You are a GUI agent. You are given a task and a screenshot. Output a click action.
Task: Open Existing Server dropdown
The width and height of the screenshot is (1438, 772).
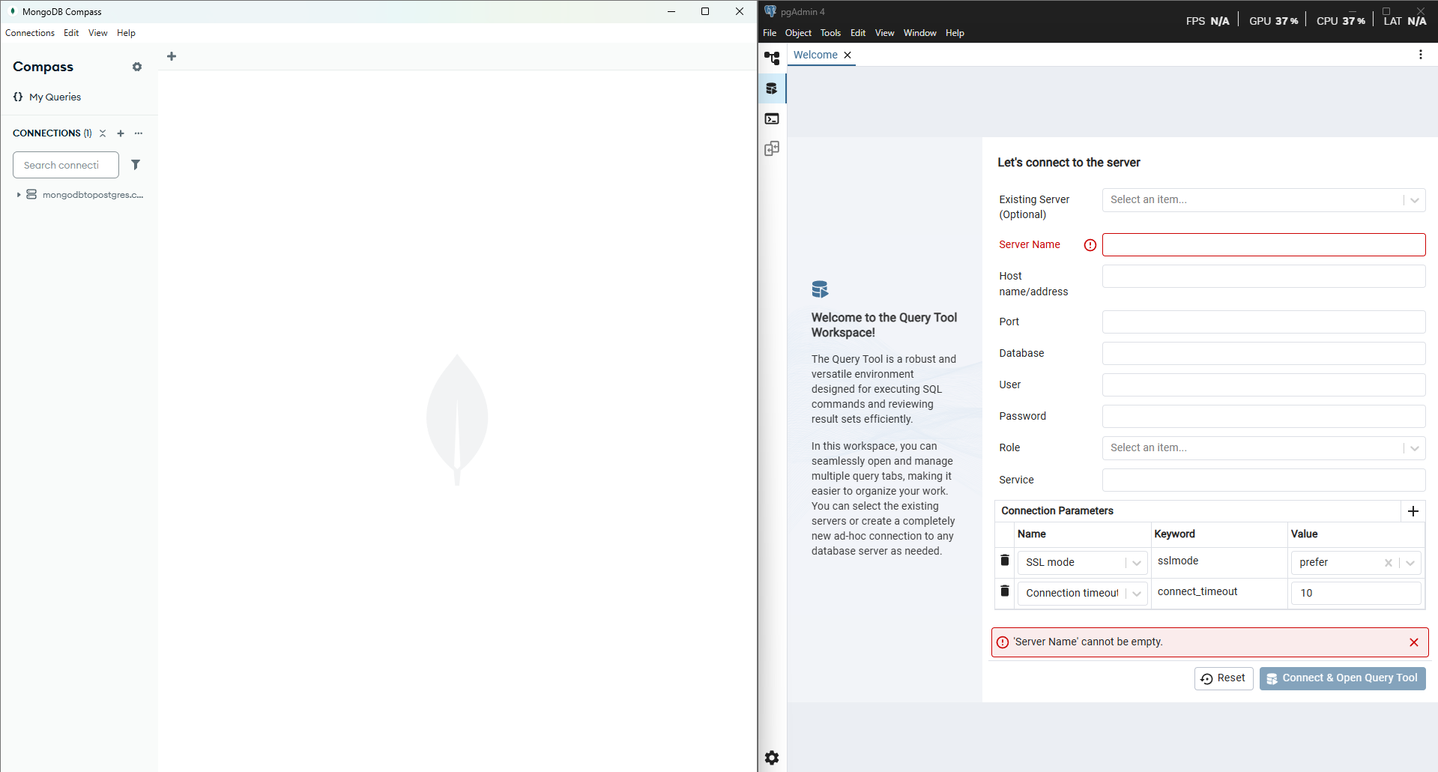click(1263, 200)
